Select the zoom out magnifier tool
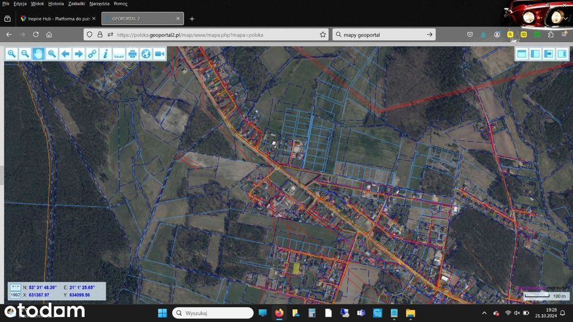 click(x=25, y=54)
